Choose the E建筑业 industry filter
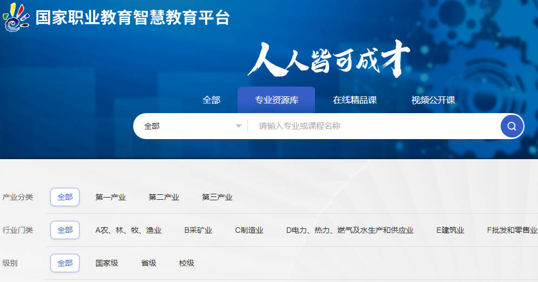 tap(450, 230)
